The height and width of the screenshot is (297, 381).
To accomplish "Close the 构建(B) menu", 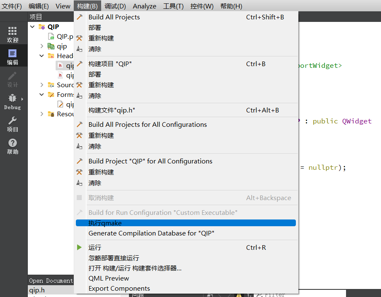I will point(87,6).
